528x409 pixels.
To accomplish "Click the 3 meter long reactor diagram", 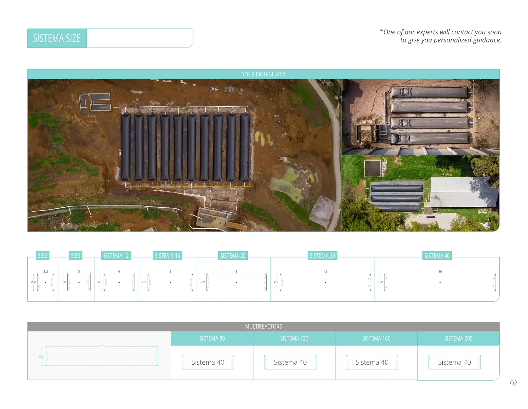I will [x=79, y=282].
